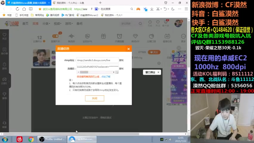The width and height of the screenshot is (254, 143).
Task: Open the user avatar in Douyu header
Action: tap(178, 24)
